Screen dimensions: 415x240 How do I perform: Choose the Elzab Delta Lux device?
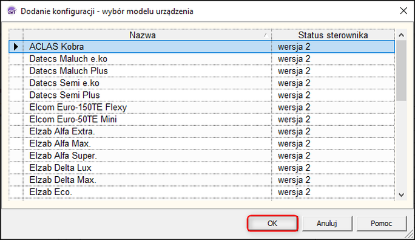pos(201,168)
